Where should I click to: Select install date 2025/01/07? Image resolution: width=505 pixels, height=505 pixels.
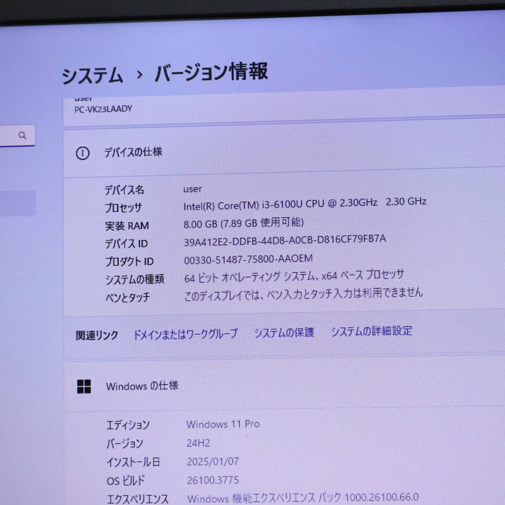pos(213,461)
